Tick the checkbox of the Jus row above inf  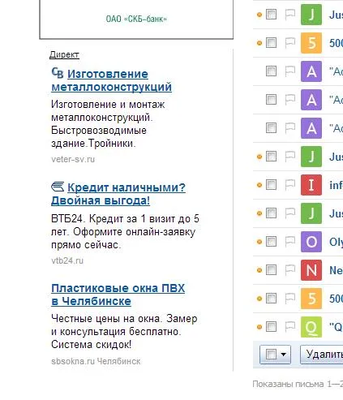coord(271,157)
